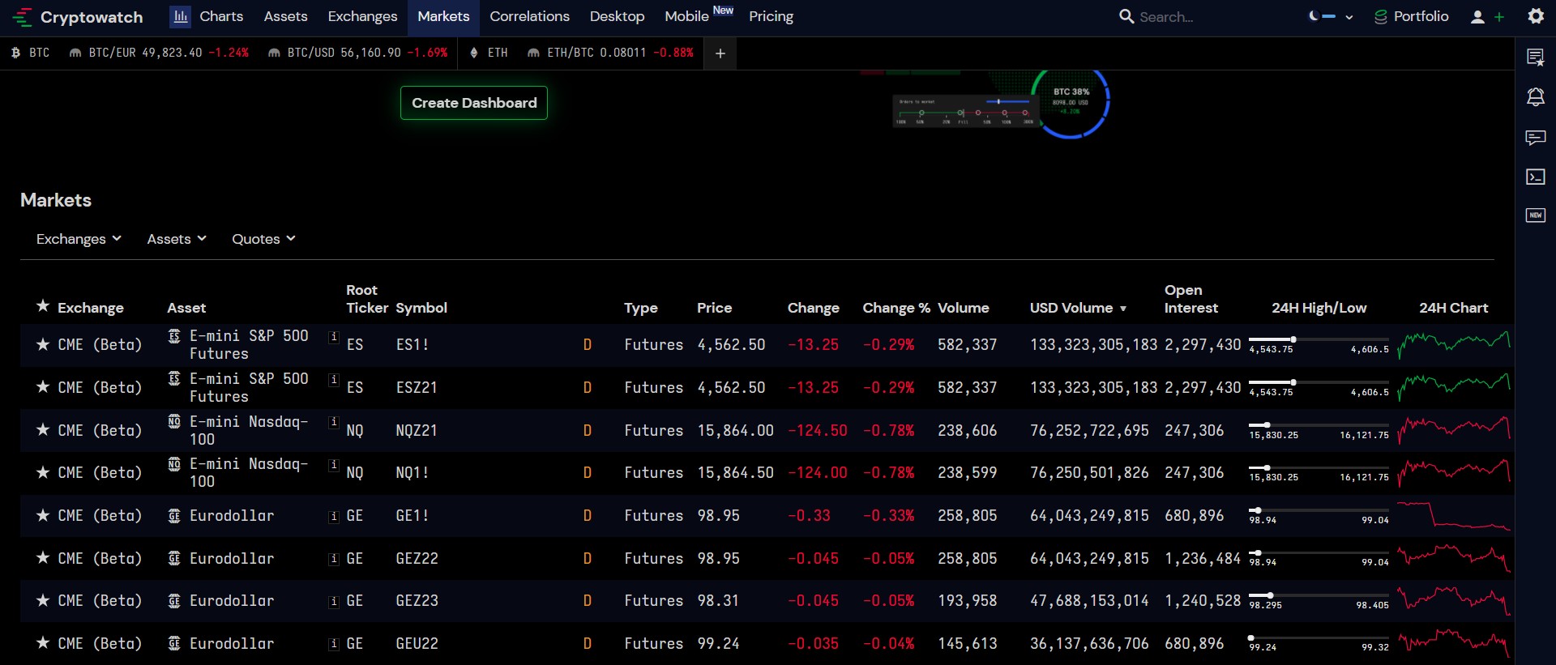Open the Mobile New link
1556x665 pixels.
pyautogui.click(x=699, y=16)
